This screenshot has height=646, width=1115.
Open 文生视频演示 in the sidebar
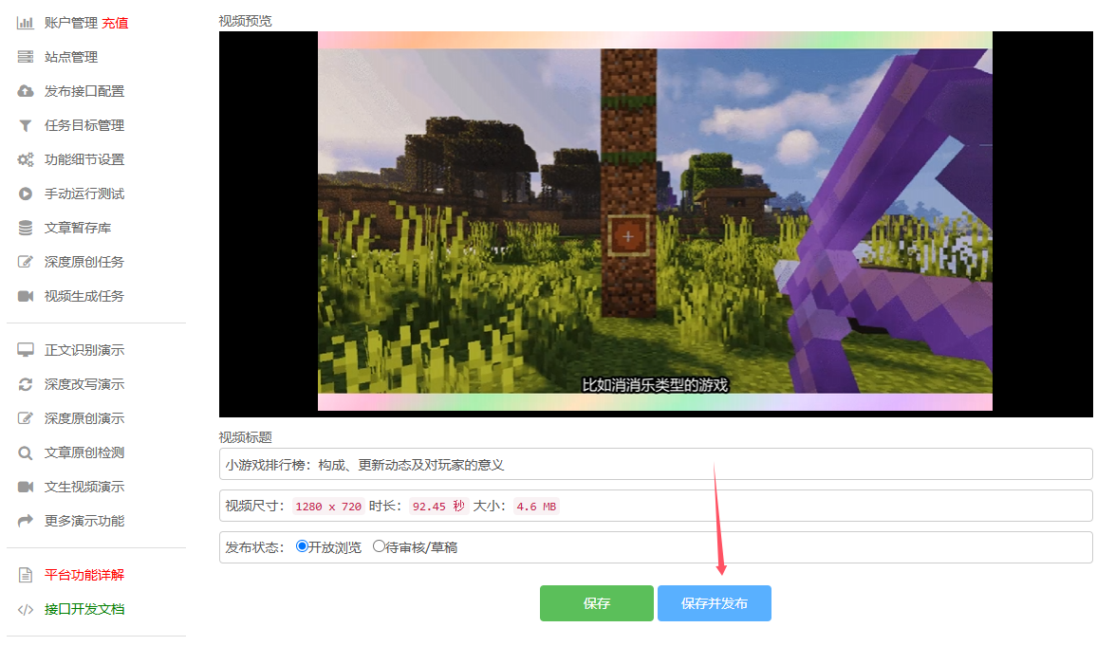tap(84, 487)
